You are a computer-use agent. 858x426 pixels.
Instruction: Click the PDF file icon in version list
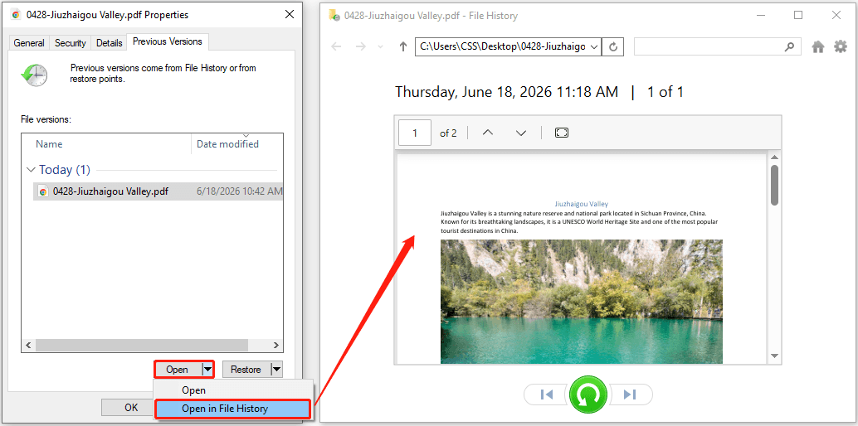[x=42, y=191]
